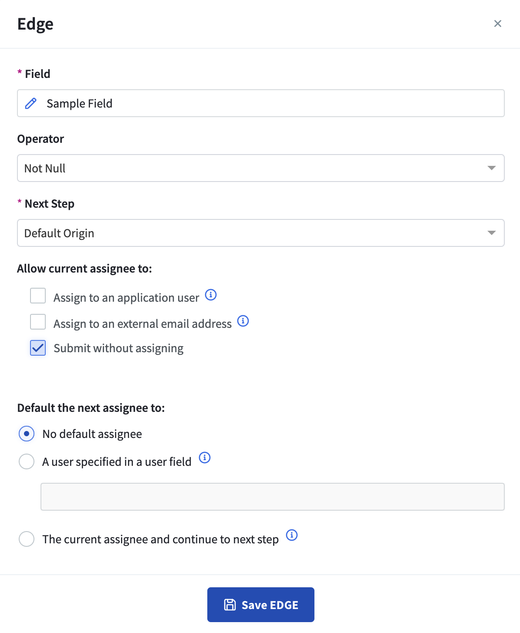520x633 pixels.
Task: Select The current assignee and continue option
Action: [27, 539]
